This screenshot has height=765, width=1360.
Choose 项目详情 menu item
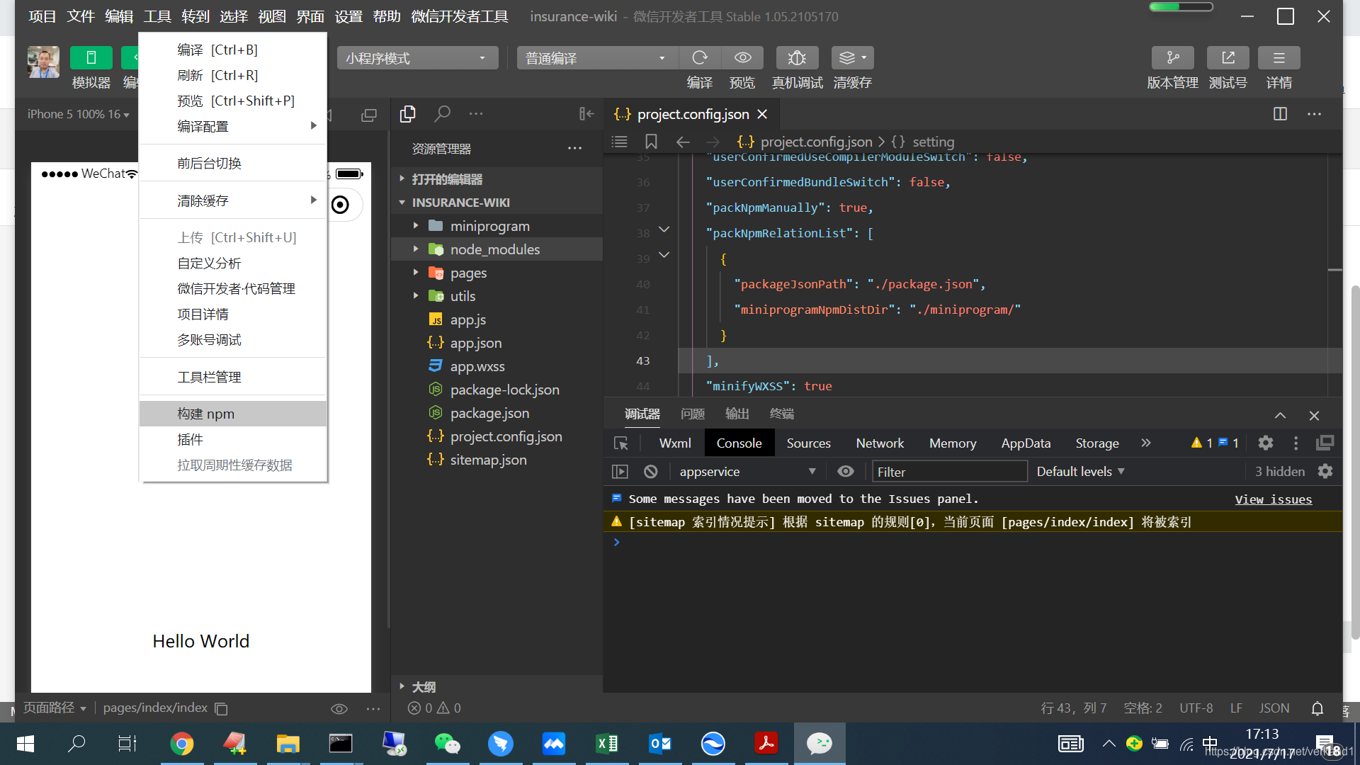[233, 314]
